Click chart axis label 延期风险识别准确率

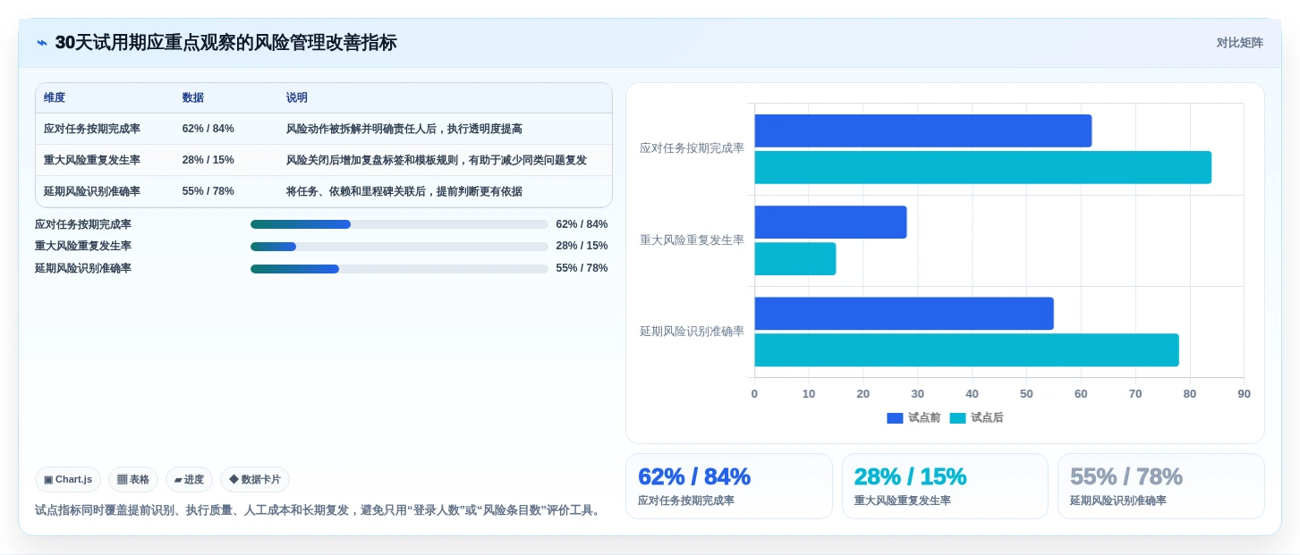pyautogui.click(x=692, y=332)
